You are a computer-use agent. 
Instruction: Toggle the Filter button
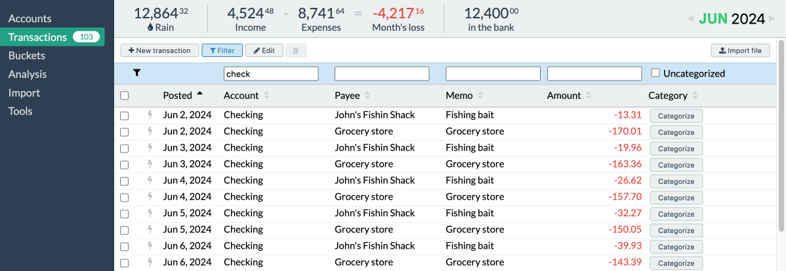click(x=222, y=50)
